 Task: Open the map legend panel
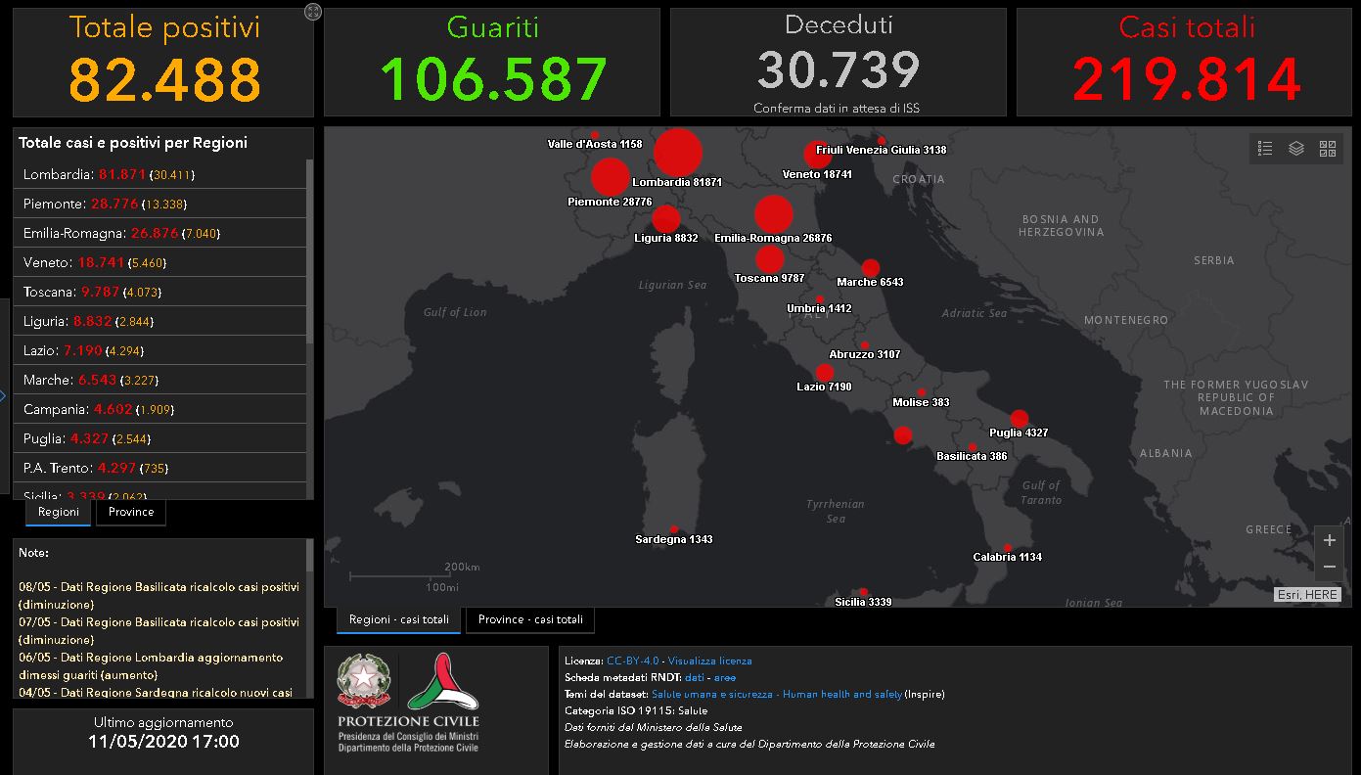[1265, 149]
